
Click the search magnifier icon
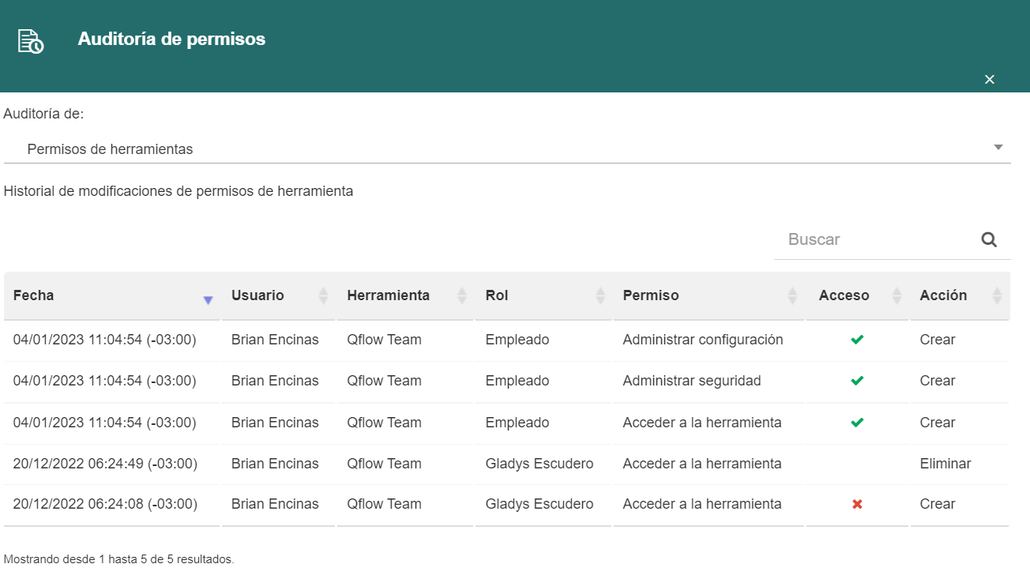[989, 239]
